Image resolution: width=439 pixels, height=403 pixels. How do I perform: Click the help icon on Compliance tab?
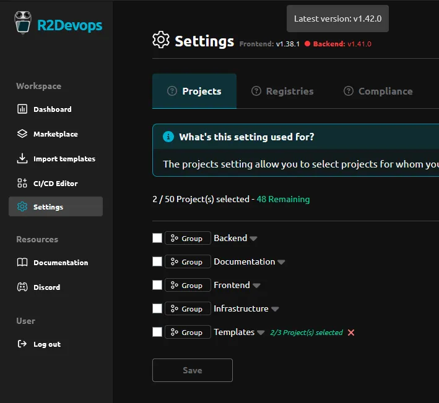[x=349, y=91]
